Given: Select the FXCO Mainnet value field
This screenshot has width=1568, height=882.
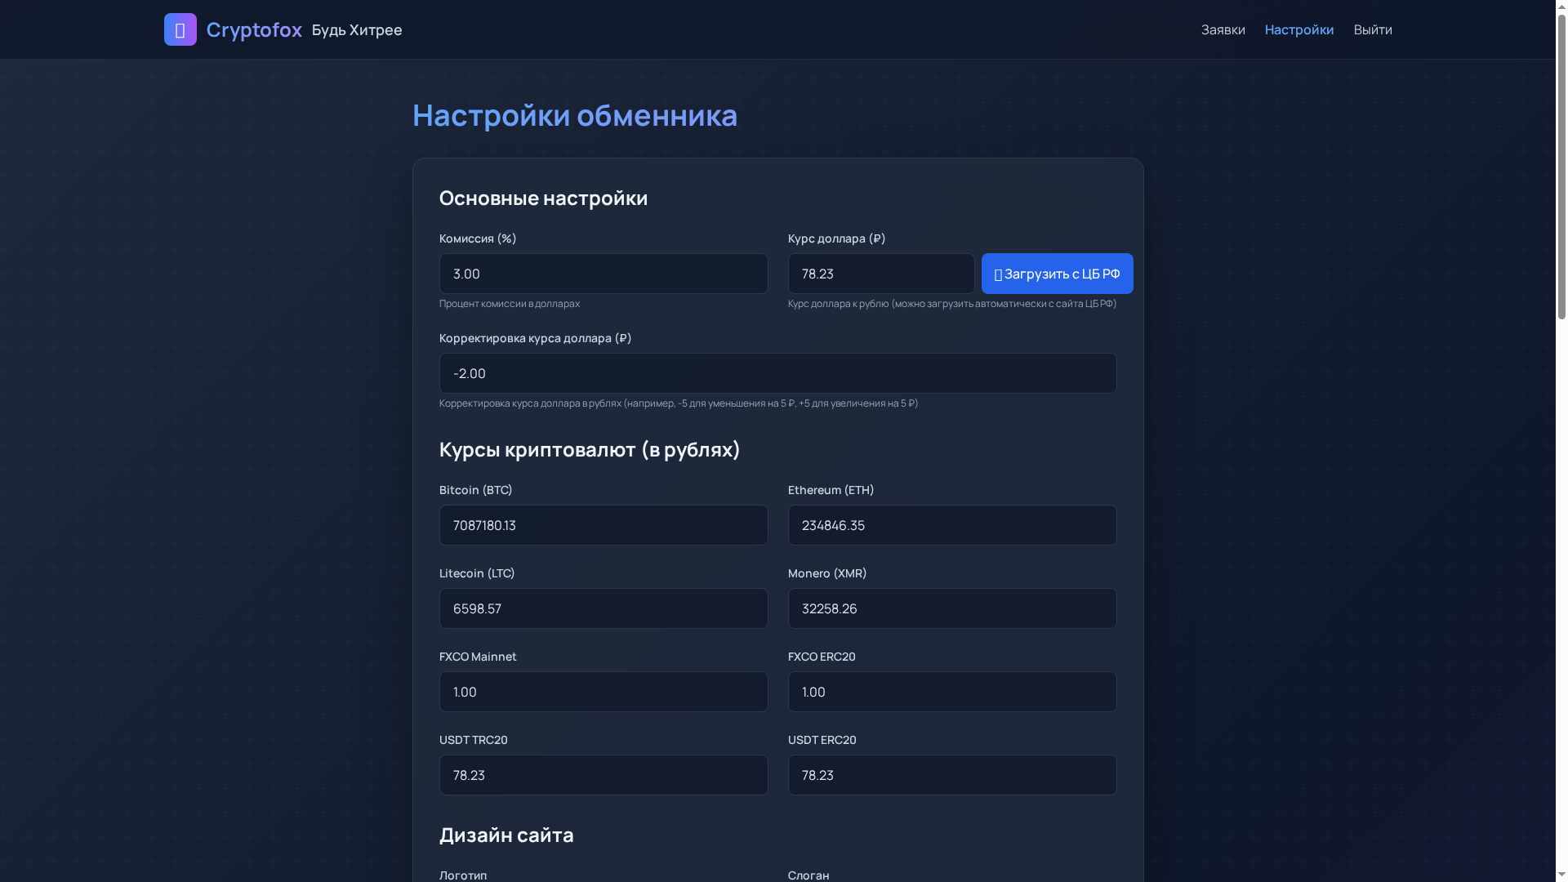Looking at the screenshot, I should [604, 692].
